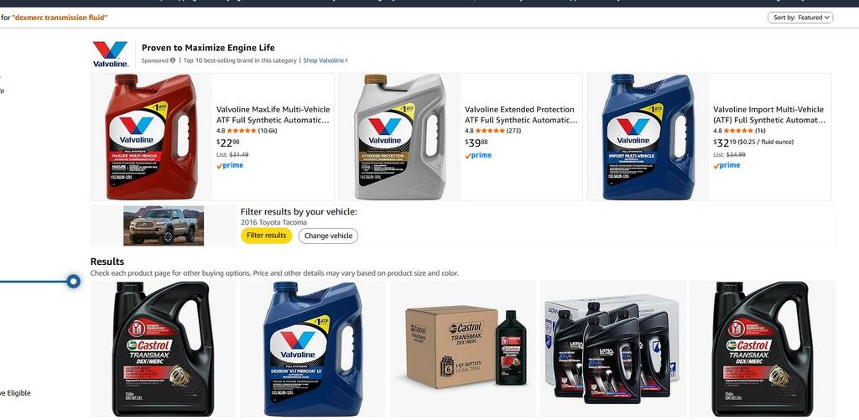Open the Sort by Featured dropdown
The image size is (859, 420).
click(800, 18)
